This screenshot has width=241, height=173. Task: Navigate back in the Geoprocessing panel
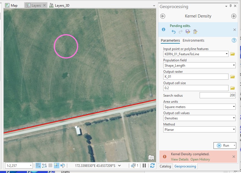click(163, 16)
